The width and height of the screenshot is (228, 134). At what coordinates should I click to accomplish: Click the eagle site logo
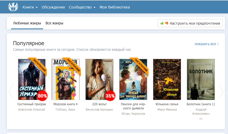pyautogui.click(x=13, y=7)
